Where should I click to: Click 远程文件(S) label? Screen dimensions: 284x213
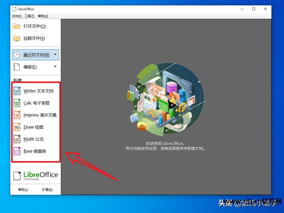(x=34, y=38)
